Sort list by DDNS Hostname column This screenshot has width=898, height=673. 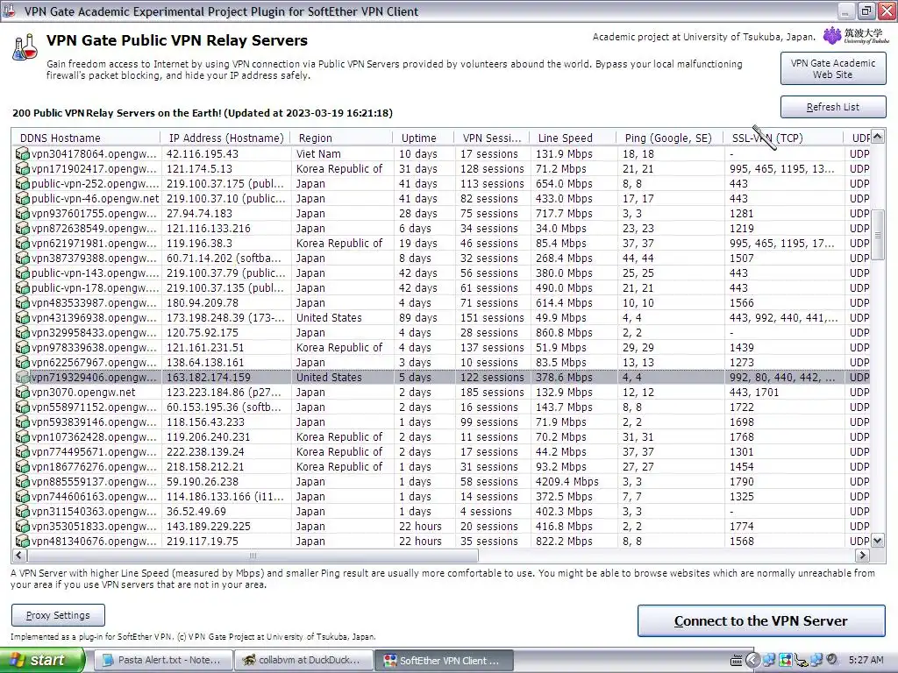click(86, 138)
